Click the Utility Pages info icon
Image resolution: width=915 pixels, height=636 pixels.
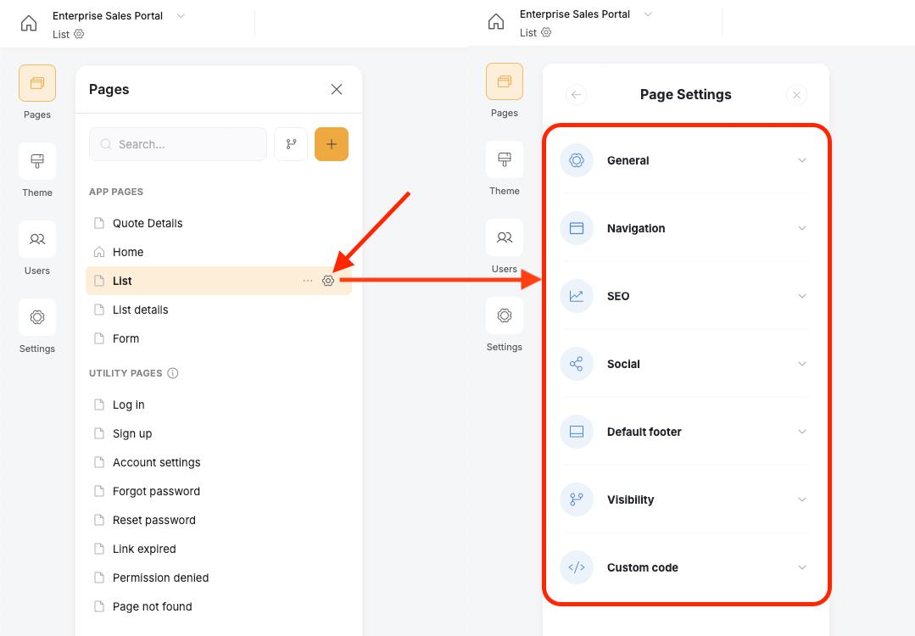pyautogui.click(x=173, y=373)
